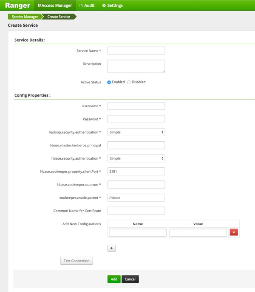Click the Test Connection button
This screenshot has height=292, width=255.
tap(76, 261)
